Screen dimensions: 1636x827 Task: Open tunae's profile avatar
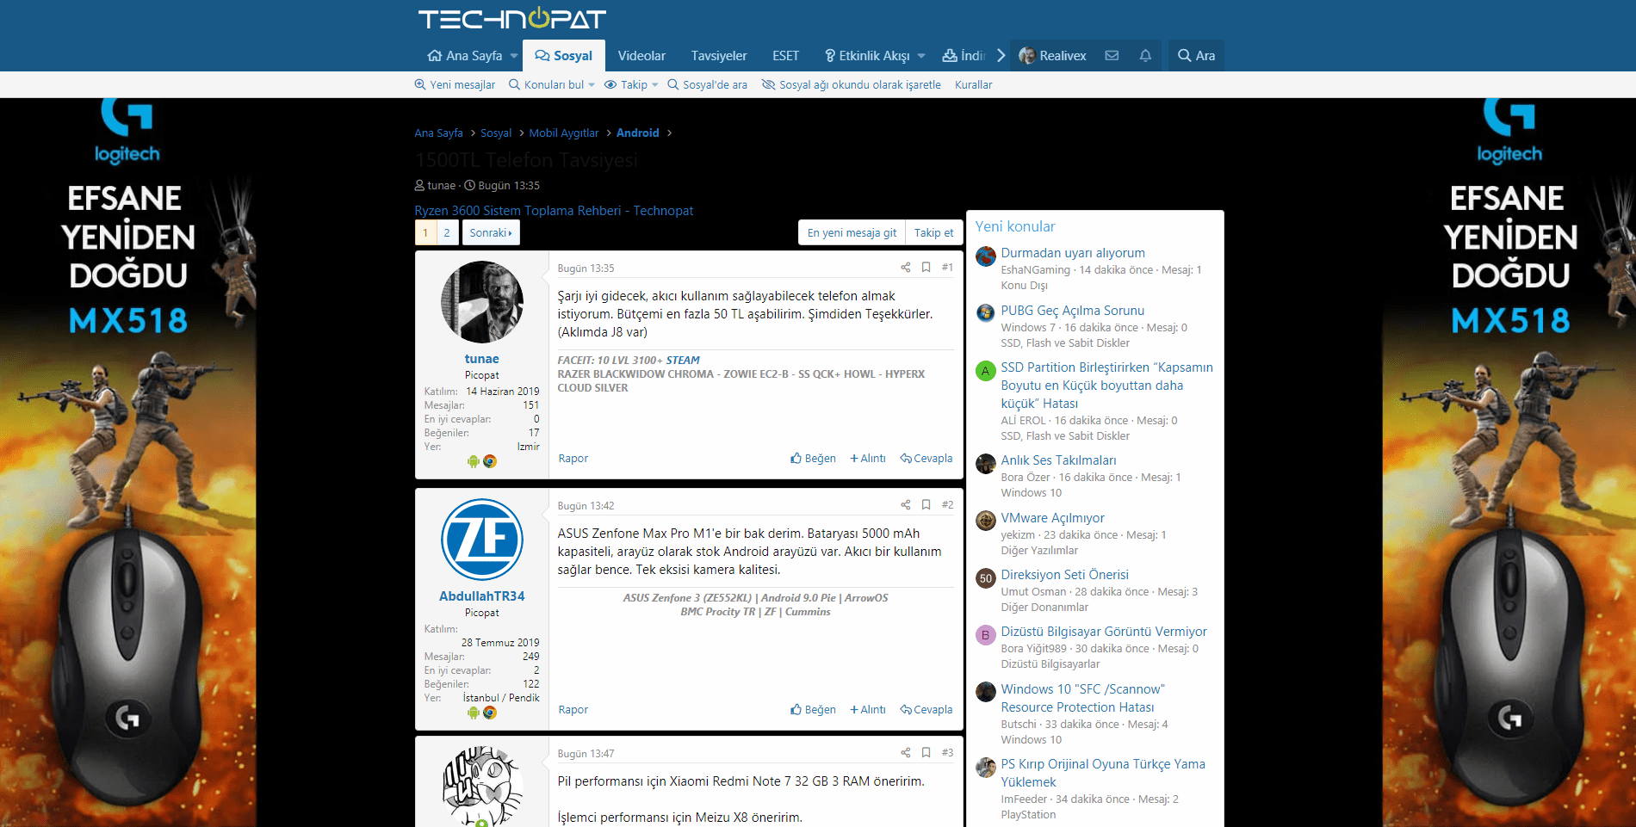482,302
